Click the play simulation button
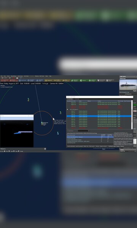This screenshot has height=228, width=137. [10, 78]
